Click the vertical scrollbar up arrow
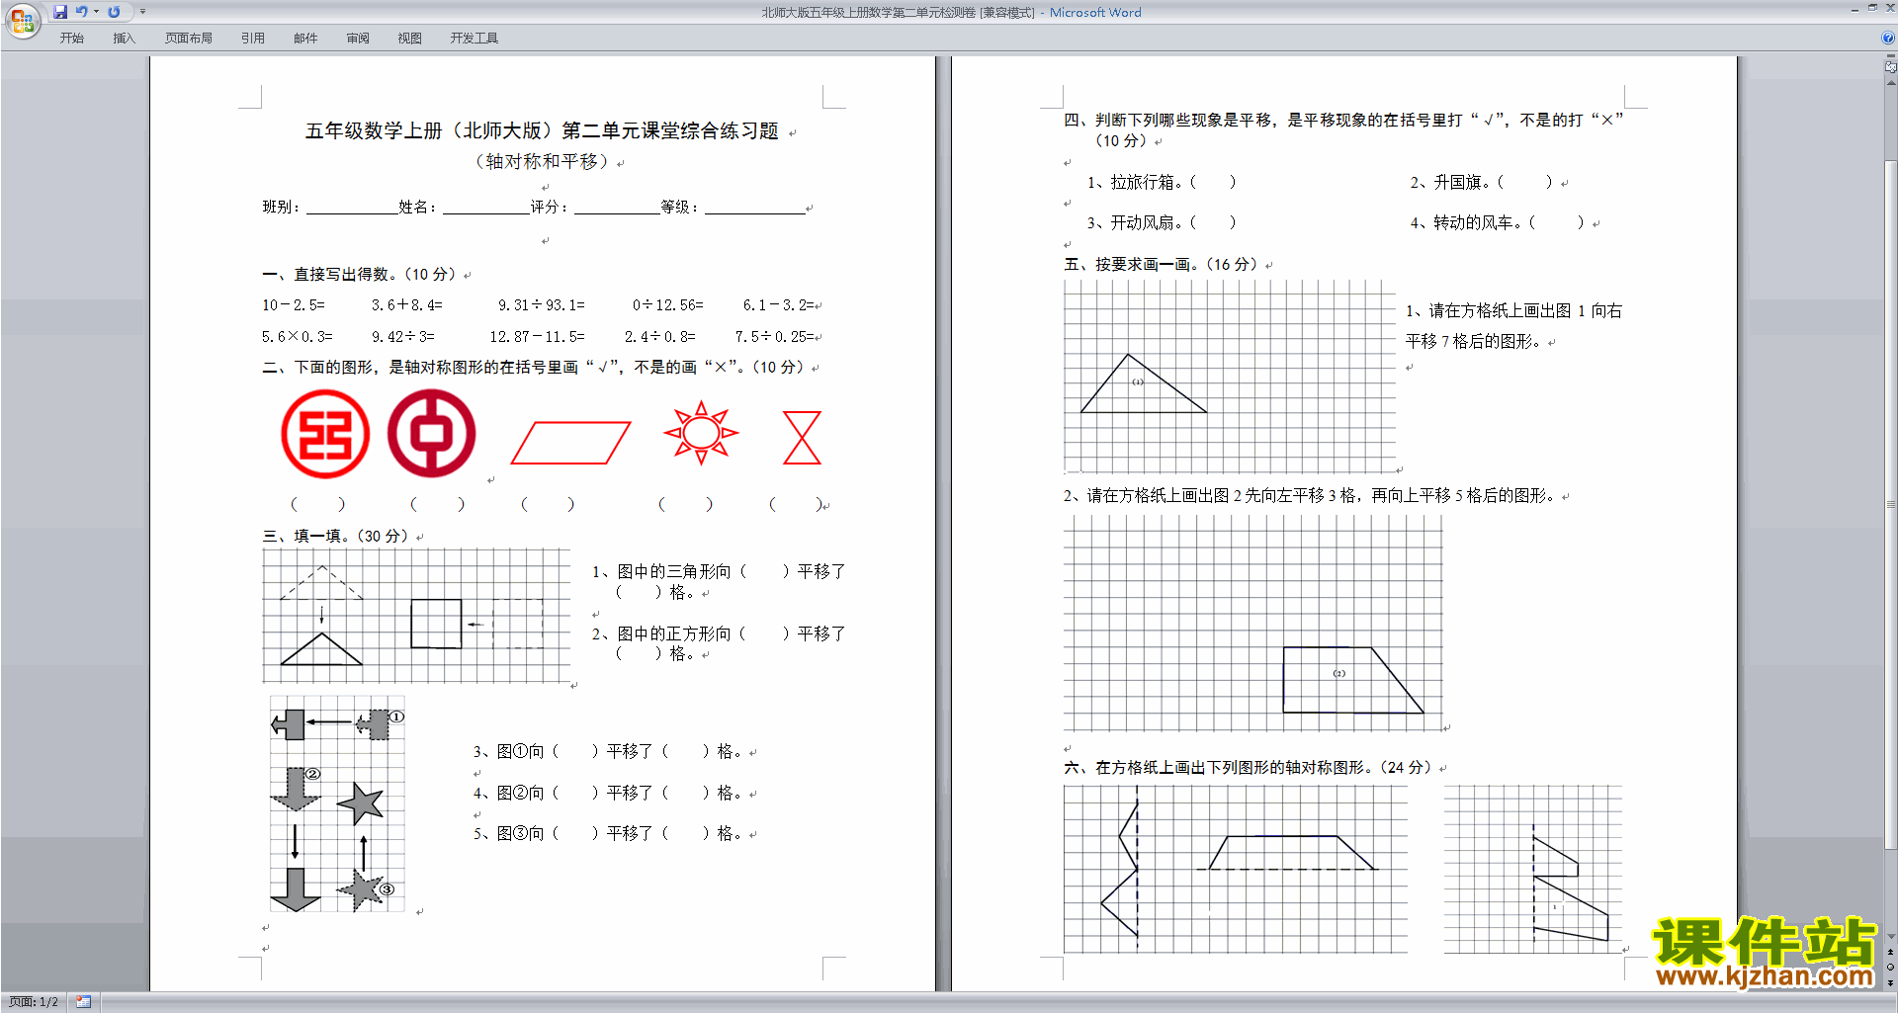This screenshot has width=1898, height=1013. [x=1890, y=83]
